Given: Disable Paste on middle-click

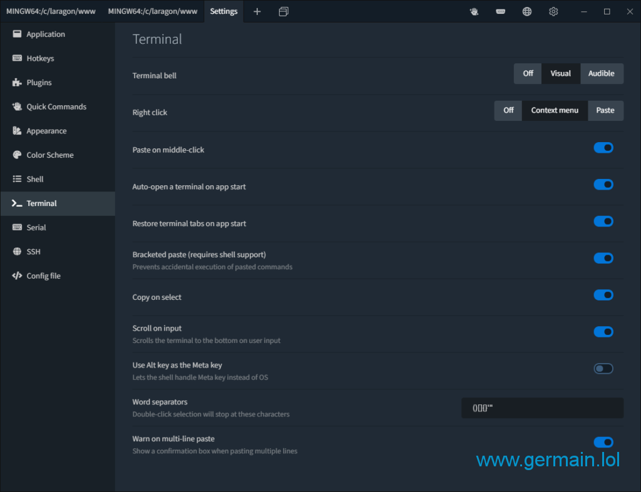Looking at the screenshot, I should click(603, 148).
